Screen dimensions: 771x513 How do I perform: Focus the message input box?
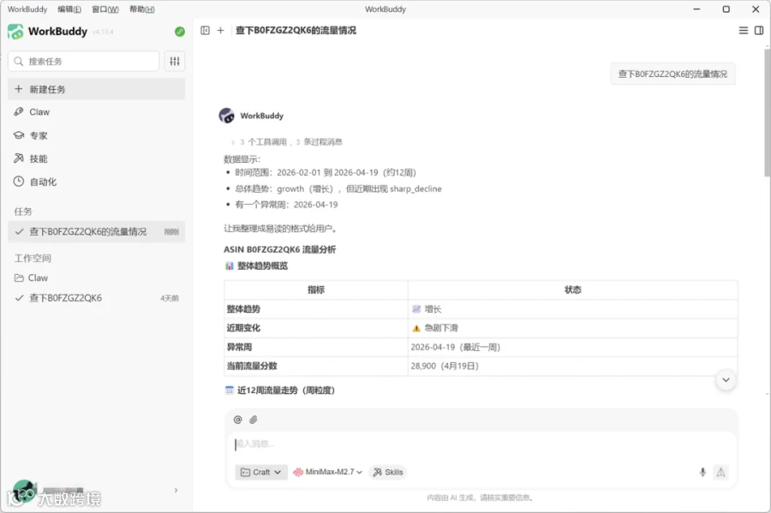click(x=481, y=444)
